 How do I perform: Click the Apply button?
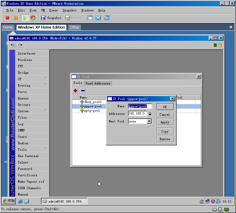165,122
